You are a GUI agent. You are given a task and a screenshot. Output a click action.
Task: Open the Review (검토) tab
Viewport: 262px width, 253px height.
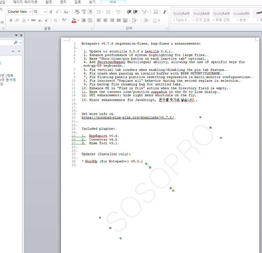pyautogui.click(x=78, y=2)
